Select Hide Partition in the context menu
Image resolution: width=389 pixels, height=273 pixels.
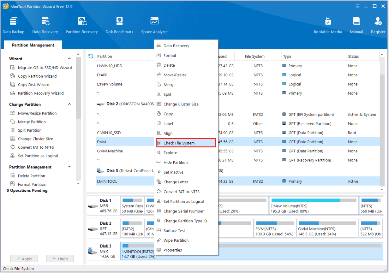[186, 163]
